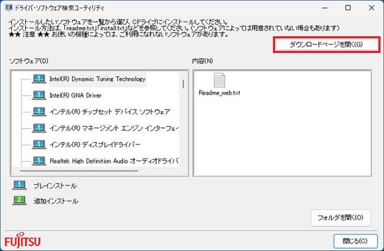Click the フォルダを開く(O) button
This screenshot has width=384, height=251.
341,218
